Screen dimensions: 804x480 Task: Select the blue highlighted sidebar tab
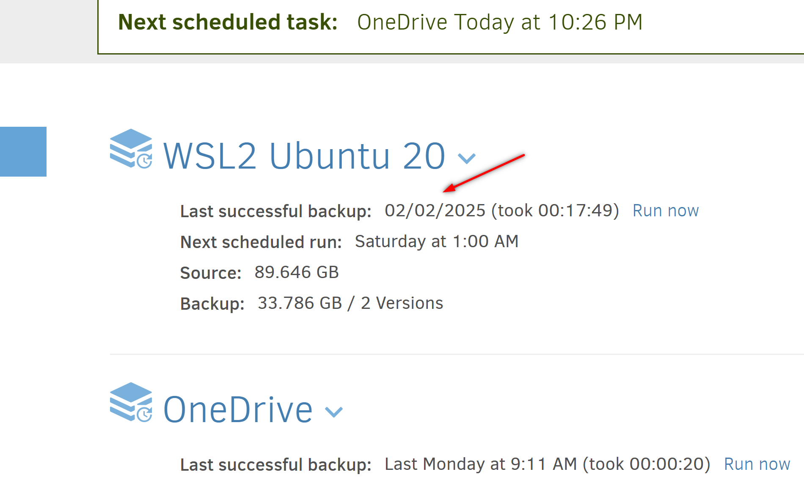coord(23,152)
